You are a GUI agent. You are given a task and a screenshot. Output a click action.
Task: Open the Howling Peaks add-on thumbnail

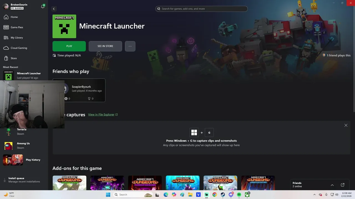click(220, 183)
